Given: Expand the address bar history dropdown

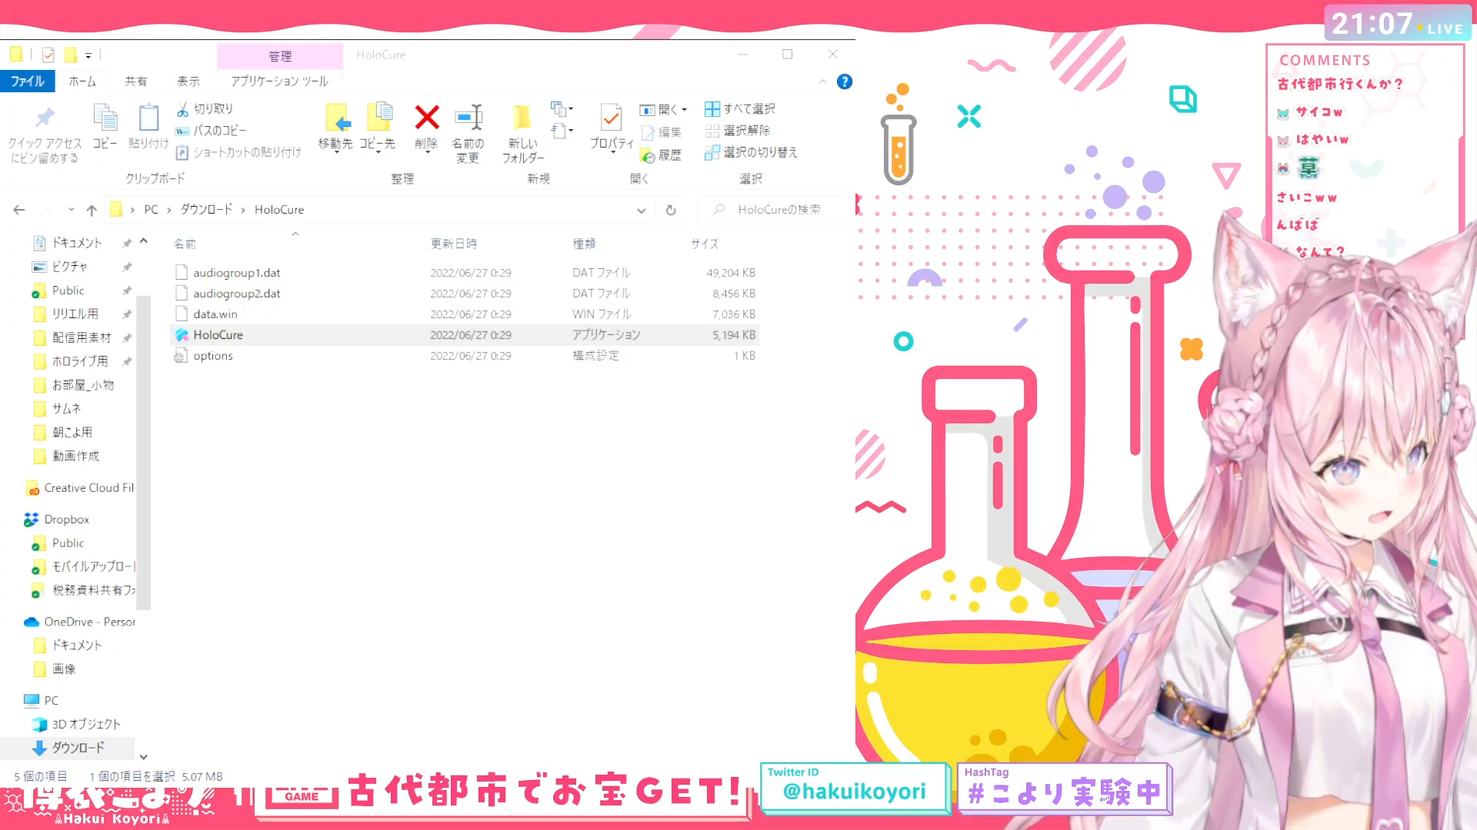Looking at the screenshot, I should pyautogui.click(x=641, y=210).
